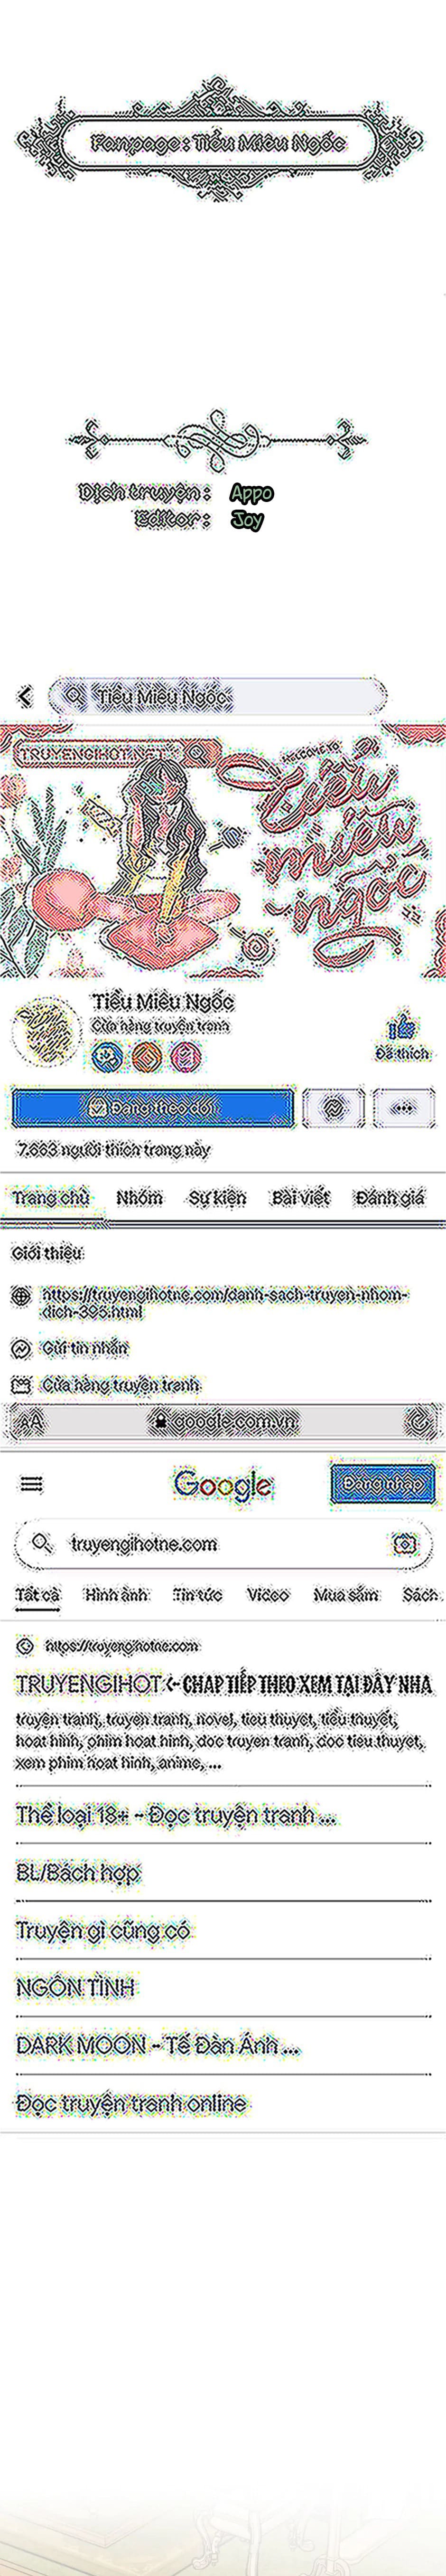Select the Đánh giá tab
Viewport: 446px width, 2576px height.
(x=389, y=1197)
